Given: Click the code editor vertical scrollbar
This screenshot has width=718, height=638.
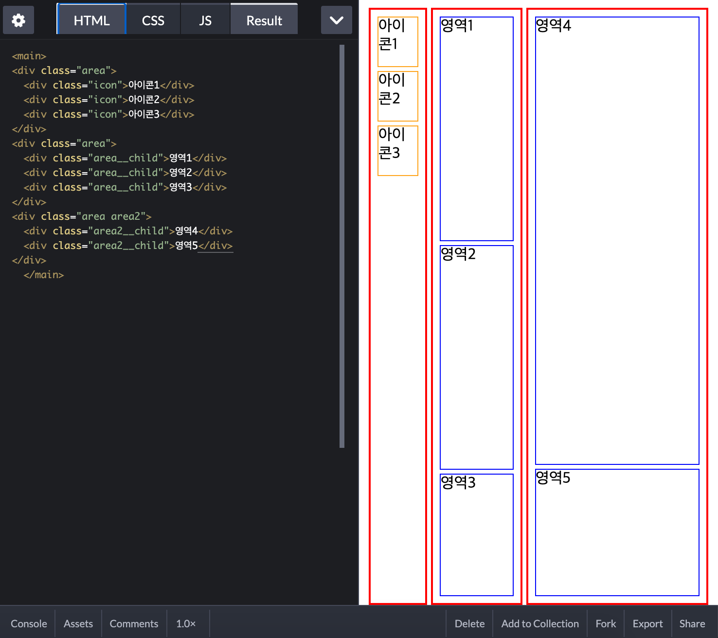Looking at the screenshot, I should click(x=342, y=246).
